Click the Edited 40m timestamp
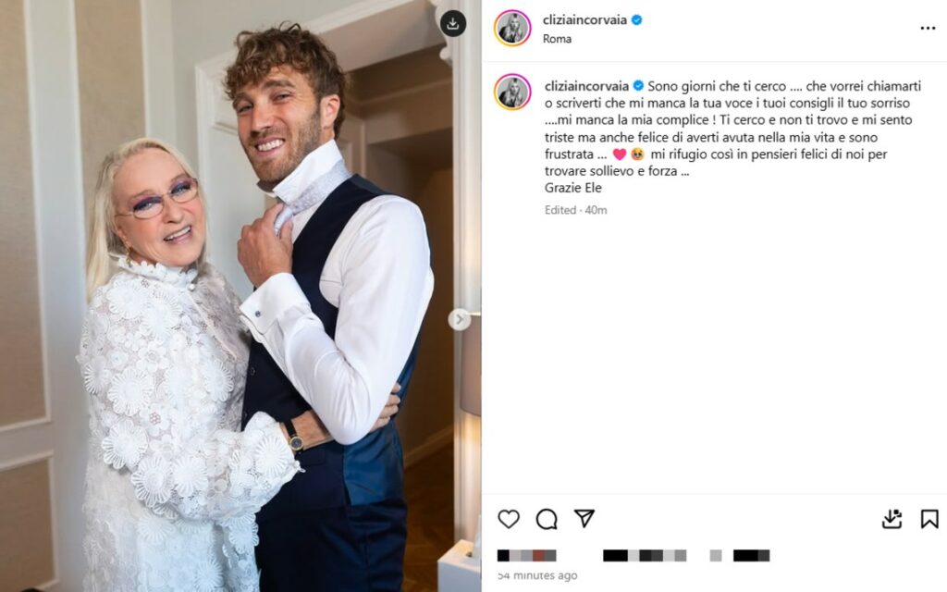947x592 pixels. click(x=575, y=210)
